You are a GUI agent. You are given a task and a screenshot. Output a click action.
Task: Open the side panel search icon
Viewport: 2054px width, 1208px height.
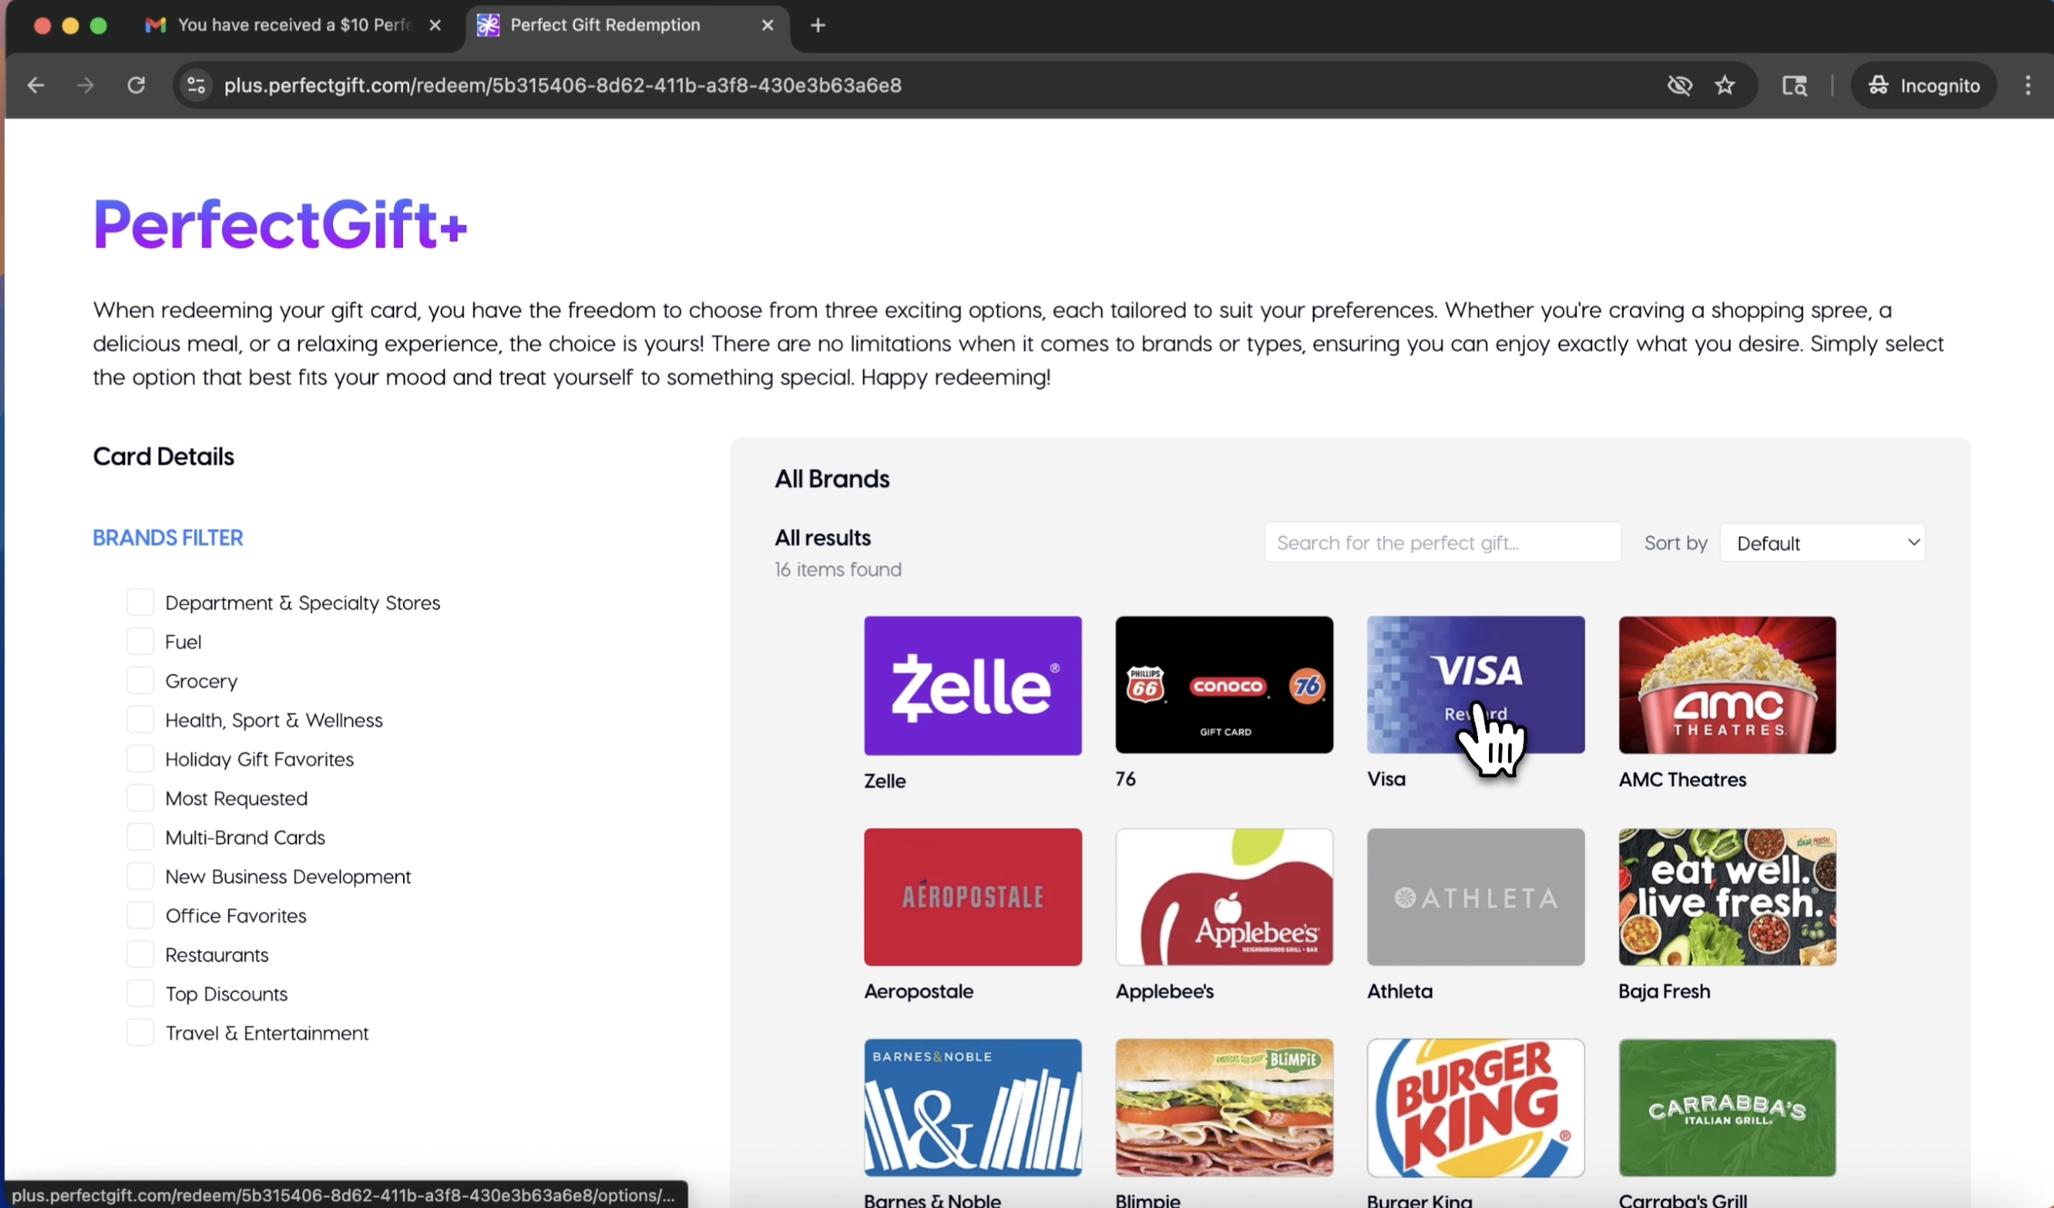(1794, 85)
